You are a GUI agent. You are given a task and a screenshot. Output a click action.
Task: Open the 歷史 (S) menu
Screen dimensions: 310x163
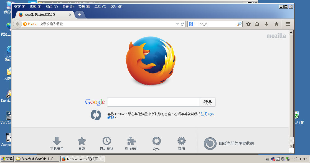68,7
